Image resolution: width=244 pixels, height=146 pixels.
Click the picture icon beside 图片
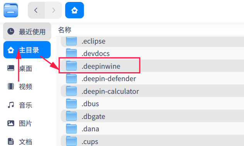coord(11,123)
